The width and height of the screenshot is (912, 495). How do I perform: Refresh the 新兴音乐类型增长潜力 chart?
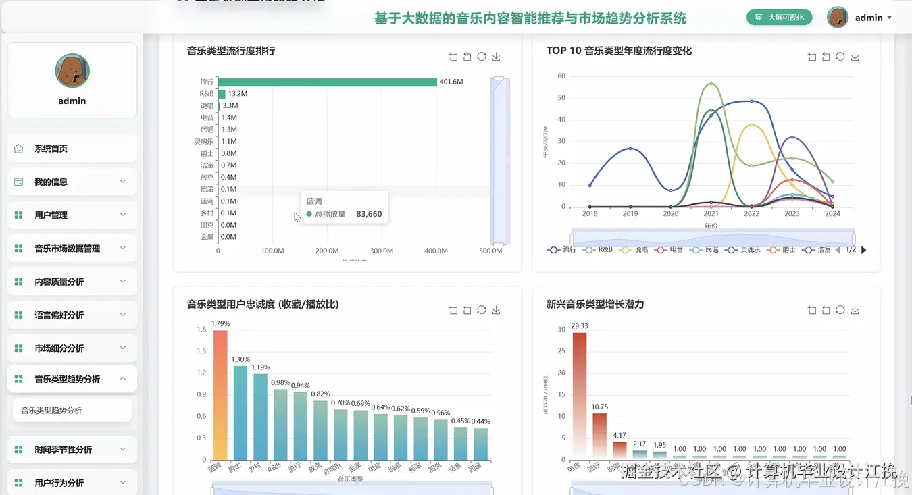(x=840, y=310)
